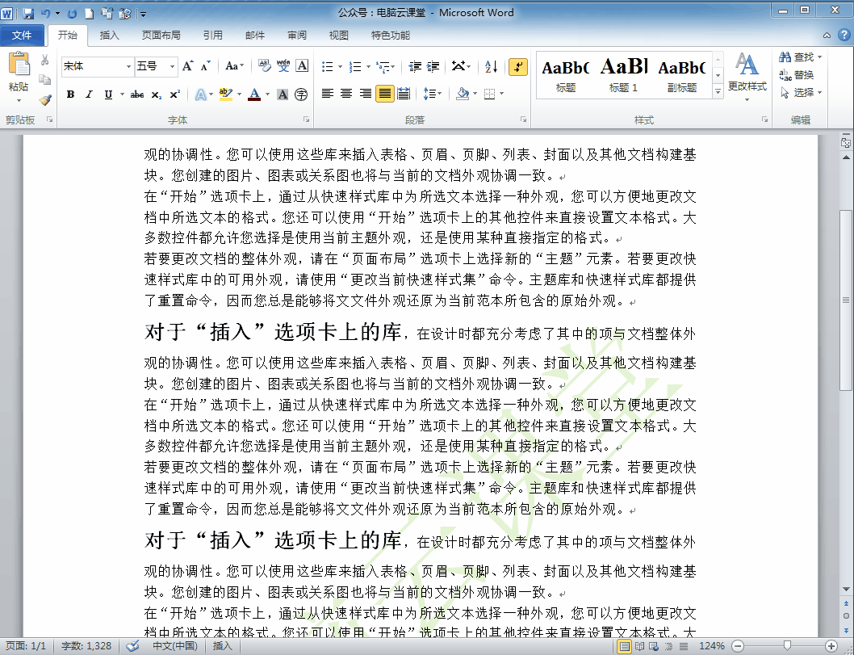
Task: Click the language indicator 中文(中国)
Action: pyautogui.click(x=175, y=646)
